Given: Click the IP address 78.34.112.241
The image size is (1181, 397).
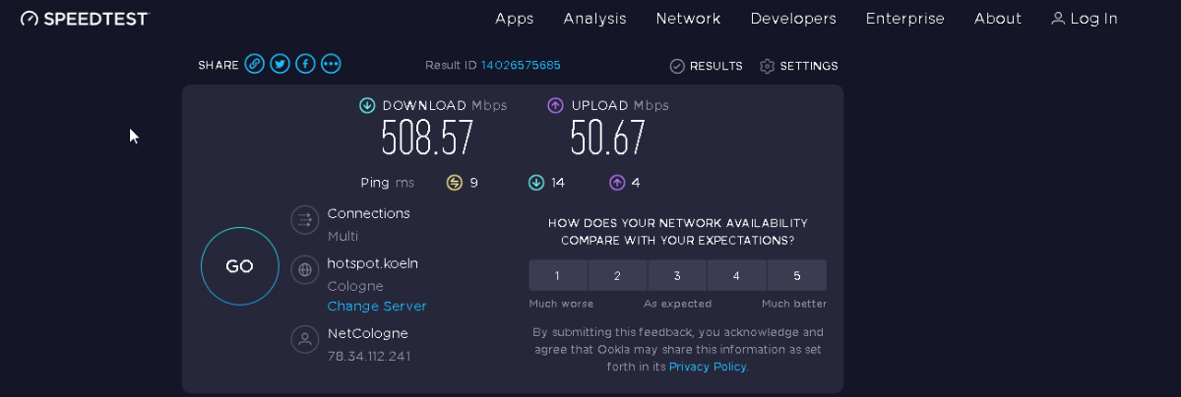Looking at the screenshot, I should coord(368,356).
